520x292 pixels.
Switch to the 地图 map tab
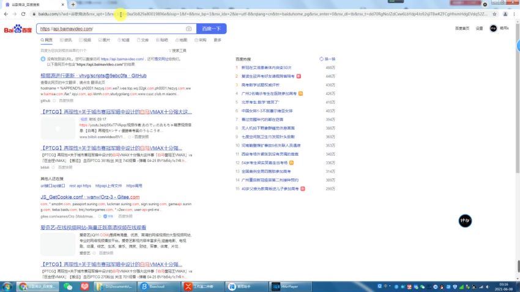coord(181,40)
